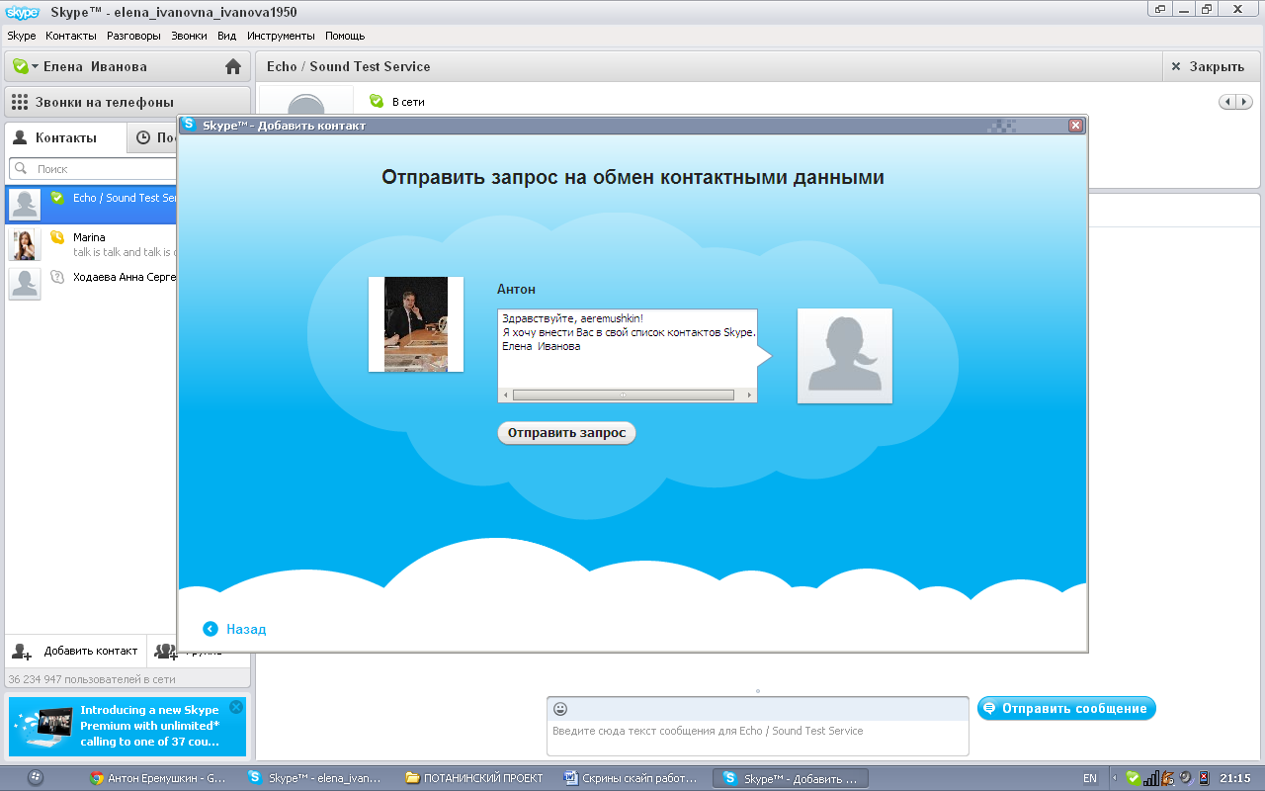Open the Контакты menu
Viewport: 1265px width, 791px height.
71,36
